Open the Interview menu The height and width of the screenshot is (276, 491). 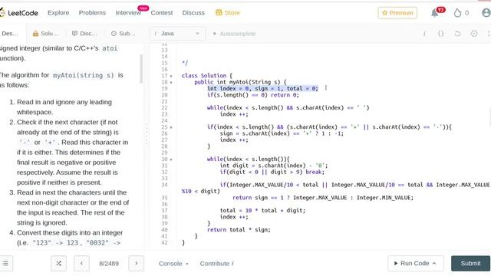tap(128, 13)
